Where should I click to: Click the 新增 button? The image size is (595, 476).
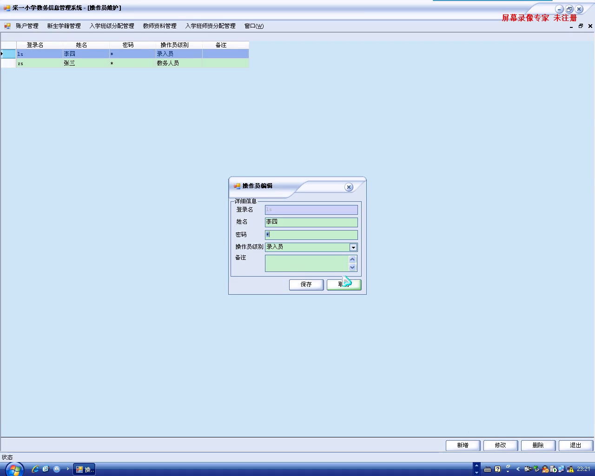tap(463, 445)
